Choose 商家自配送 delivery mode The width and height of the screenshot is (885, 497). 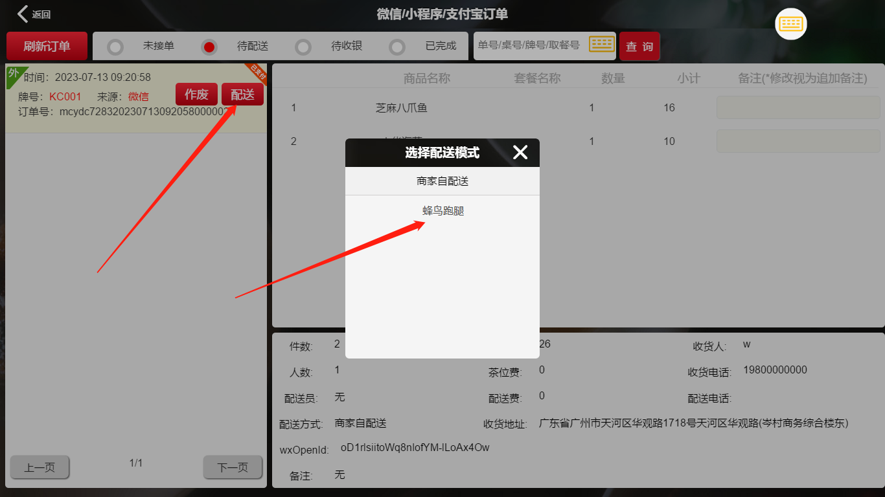tap(442, 181)
